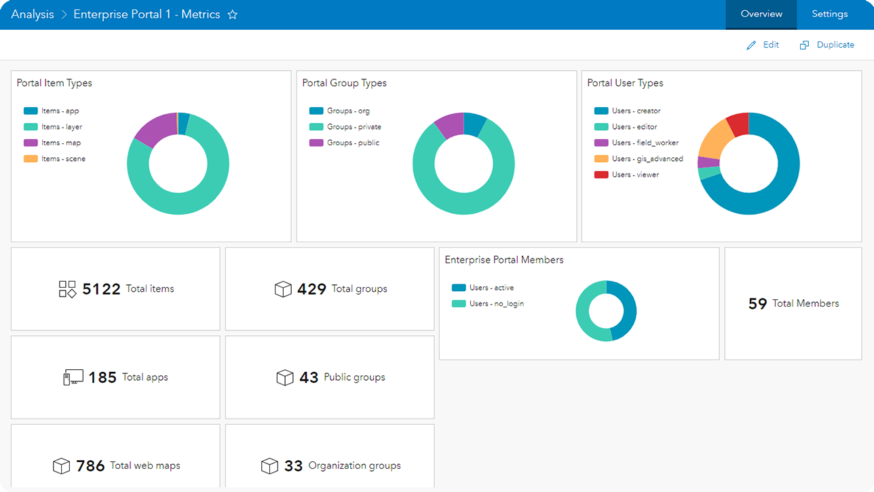Click the cube icon next to Public groups
Viewport: 874px width, 492px height.
tap(285, 377)
